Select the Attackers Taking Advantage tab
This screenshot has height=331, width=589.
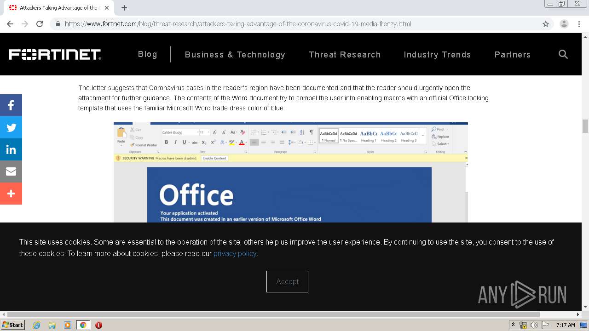[x=59, y=8]
